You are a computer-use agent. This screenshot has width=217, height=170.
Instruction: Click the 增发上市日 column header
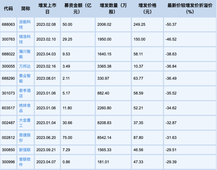click(48, 8)
